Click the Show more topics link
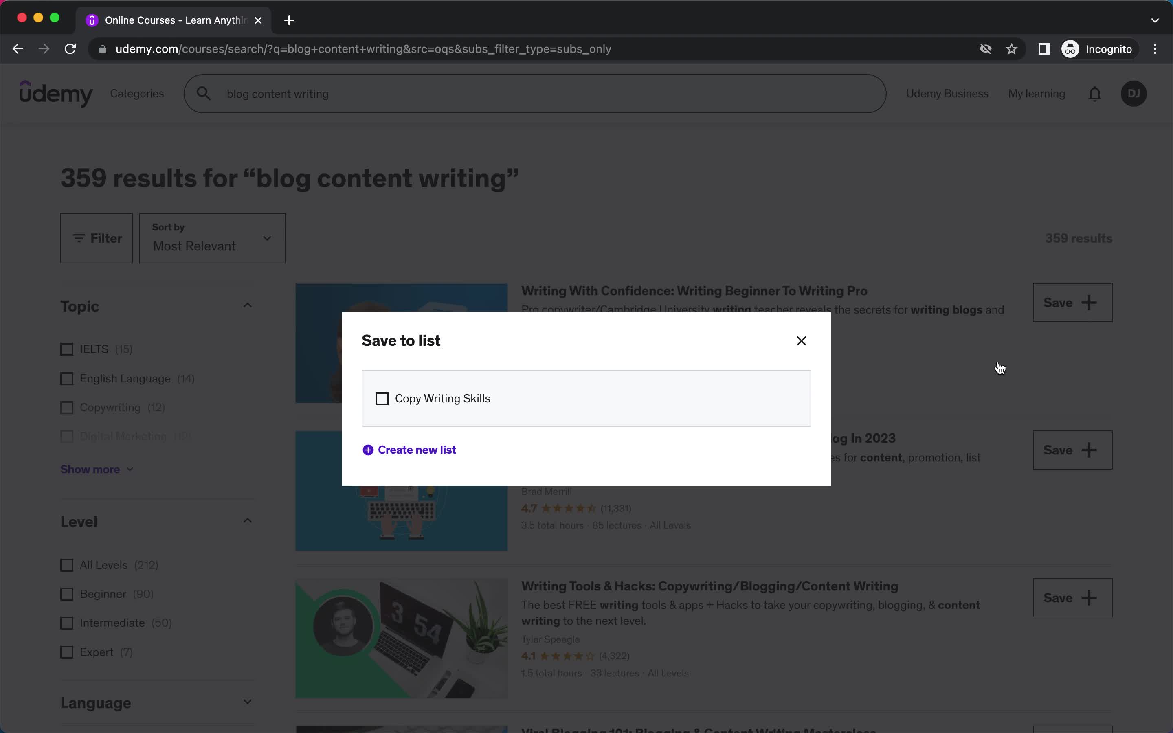The height and width of the screenshot is (733, 1173). 90,469
